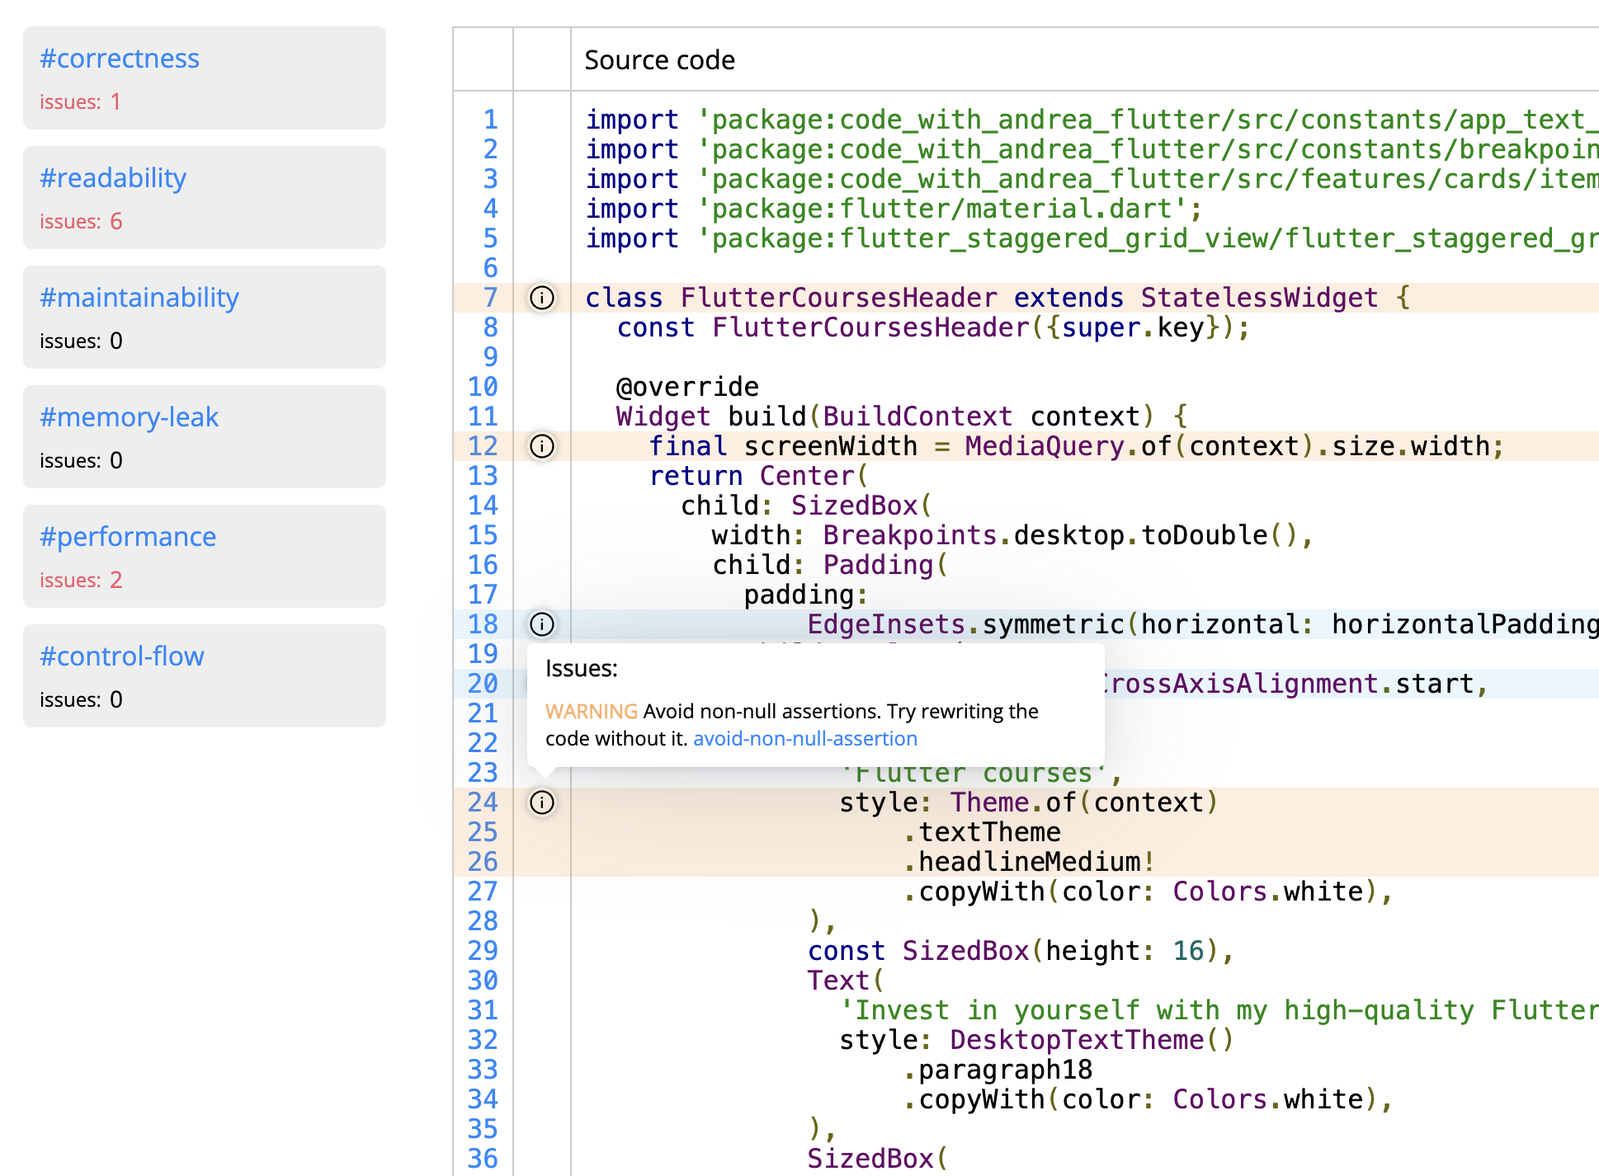Click the info icon next to FlutterCoursesHeader class
This screenshot has height=1176, width=1599.
pos(541,299)
